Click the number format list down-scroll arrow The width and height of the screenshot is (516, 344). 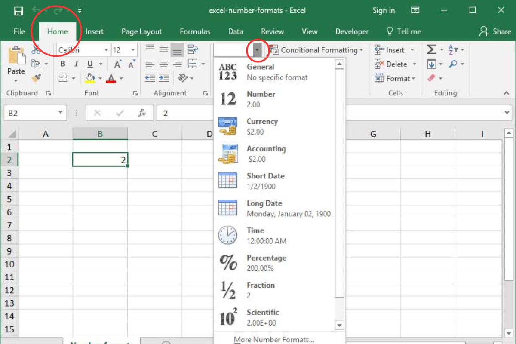click(339, 325)
